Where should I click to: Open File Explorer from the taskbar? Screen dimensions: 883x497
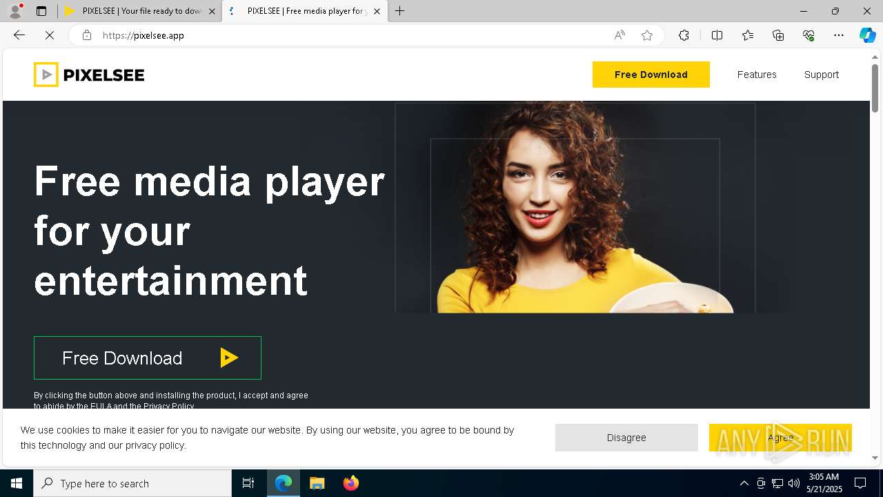317,483
